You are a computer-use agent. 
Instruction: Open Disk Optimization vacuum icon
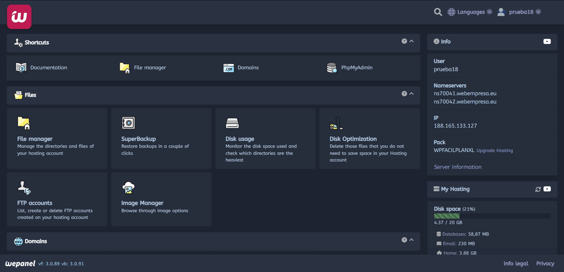(336, 123)
